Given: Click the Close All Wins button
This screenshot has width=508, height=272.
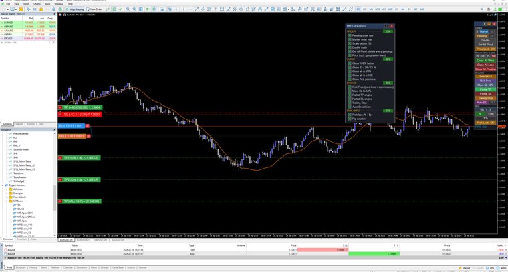Looking at the screenshot, I should (485, 61).
